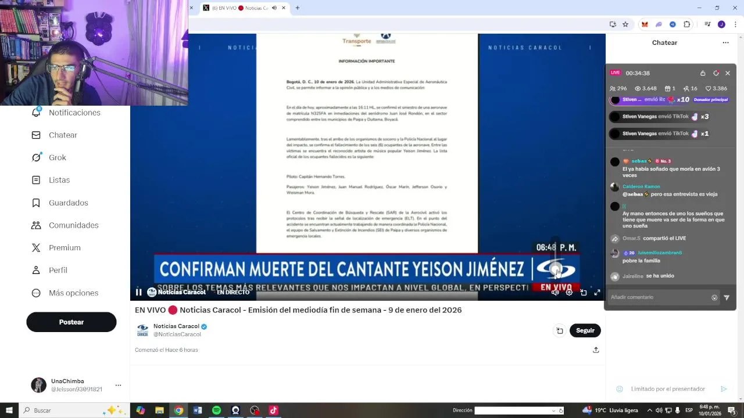This screenshot has height=418, width=744.
Task: Open emoji picker in comment field
Action: pos(714,297)
